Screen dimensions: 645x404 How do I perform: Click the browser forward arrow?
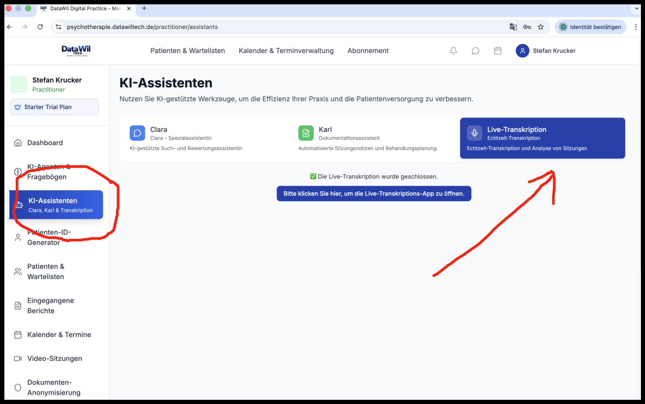pyautogui.click(x=25, y=27)
